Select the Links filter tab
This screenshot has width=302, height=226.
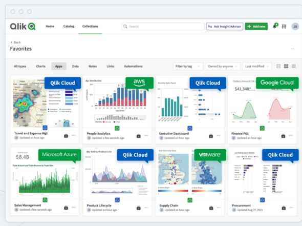point(111,66)
